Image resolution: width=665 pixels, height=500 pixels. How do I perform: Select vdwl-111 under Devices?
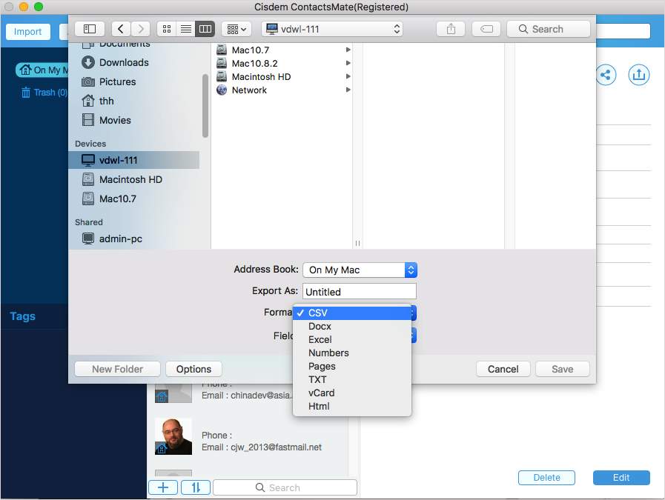point(133,160)
